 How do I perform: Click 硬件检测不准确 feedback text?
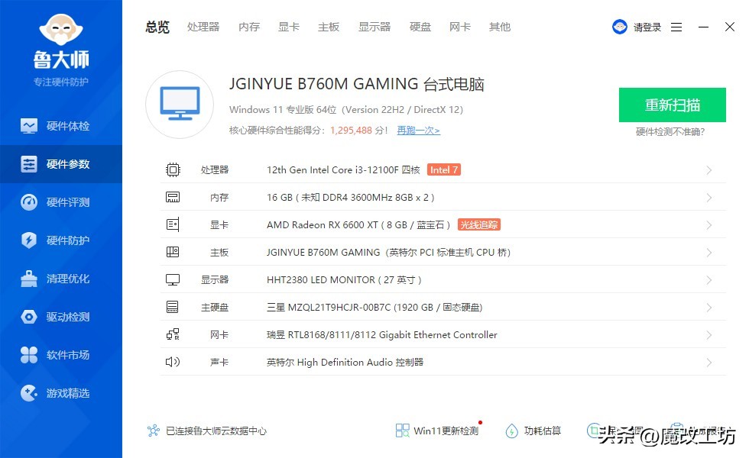[672, 130]
